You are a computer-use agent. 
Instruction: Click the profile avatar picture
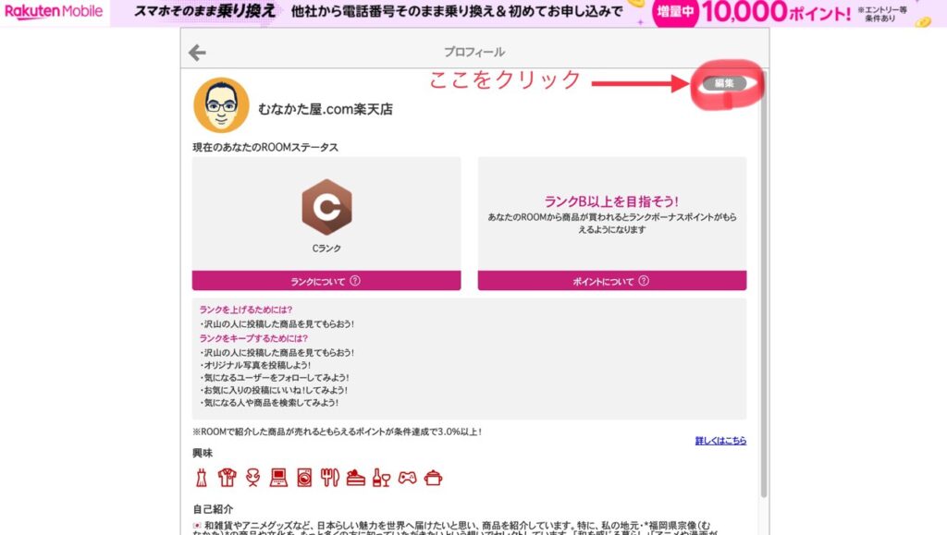point(221,105)
